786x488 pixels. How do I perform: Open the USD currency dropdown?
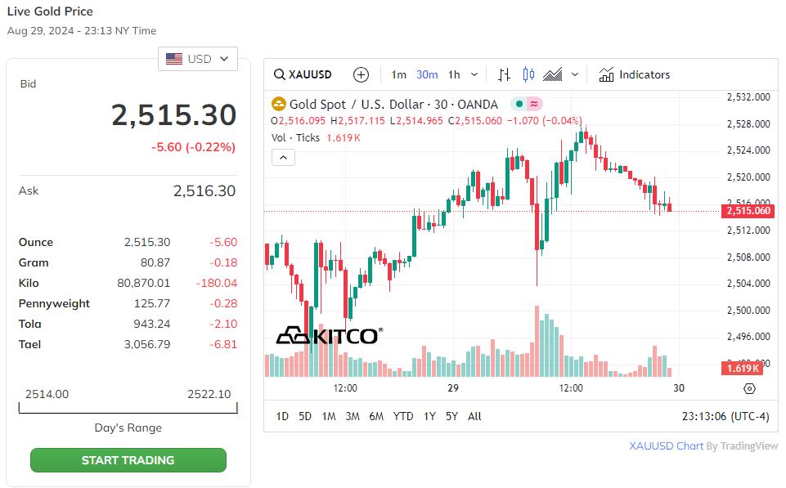198,59
